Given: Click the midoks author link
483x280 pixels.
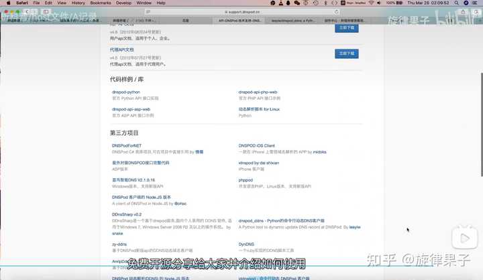Looking at the screenshot, I should (320, 152).
